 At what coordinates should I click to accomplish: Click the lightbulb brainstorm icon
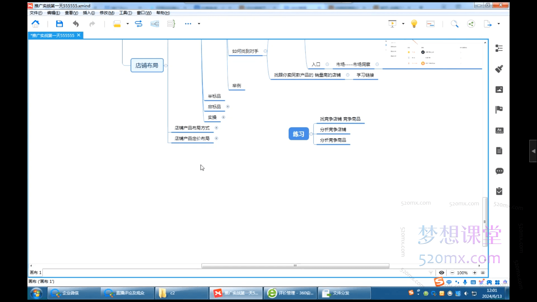pos(414,24)
